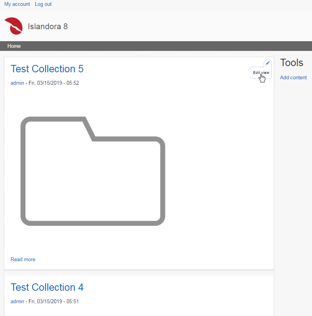Click the Islandora 8 site name
Viewport: 312px width, 316px height.
coord(48,26)
